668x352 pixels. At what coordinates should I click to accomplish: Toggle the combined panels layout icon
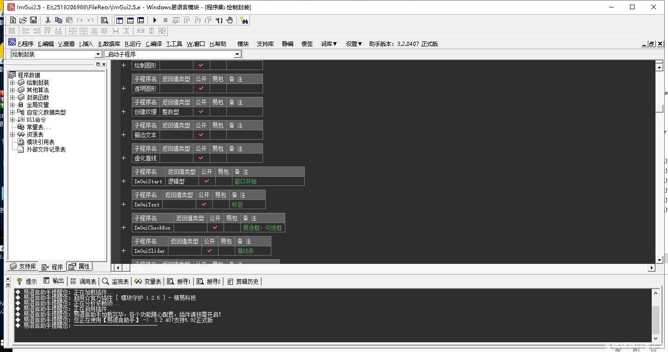[x=141, y=20]
